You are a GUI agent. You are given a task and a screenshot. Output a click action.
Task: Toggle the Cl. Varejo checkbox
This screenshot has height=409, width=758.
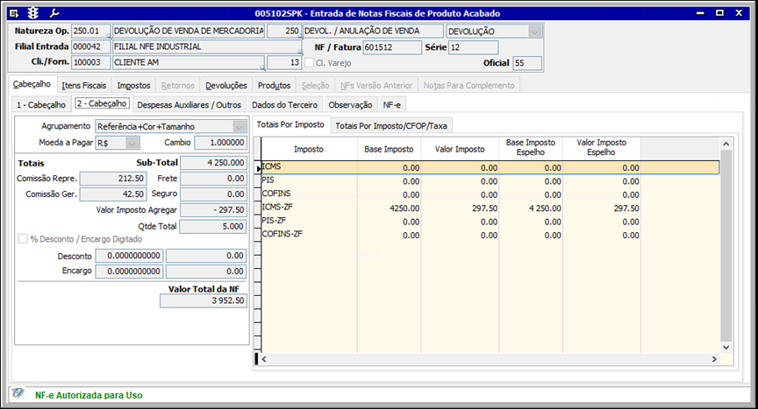point(309,63)
